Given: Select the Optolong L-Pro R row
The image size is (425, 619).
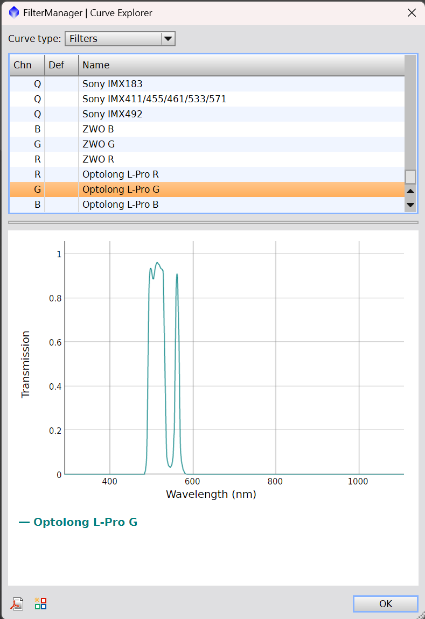Looking at the screenshot, I should pos(207,174).
